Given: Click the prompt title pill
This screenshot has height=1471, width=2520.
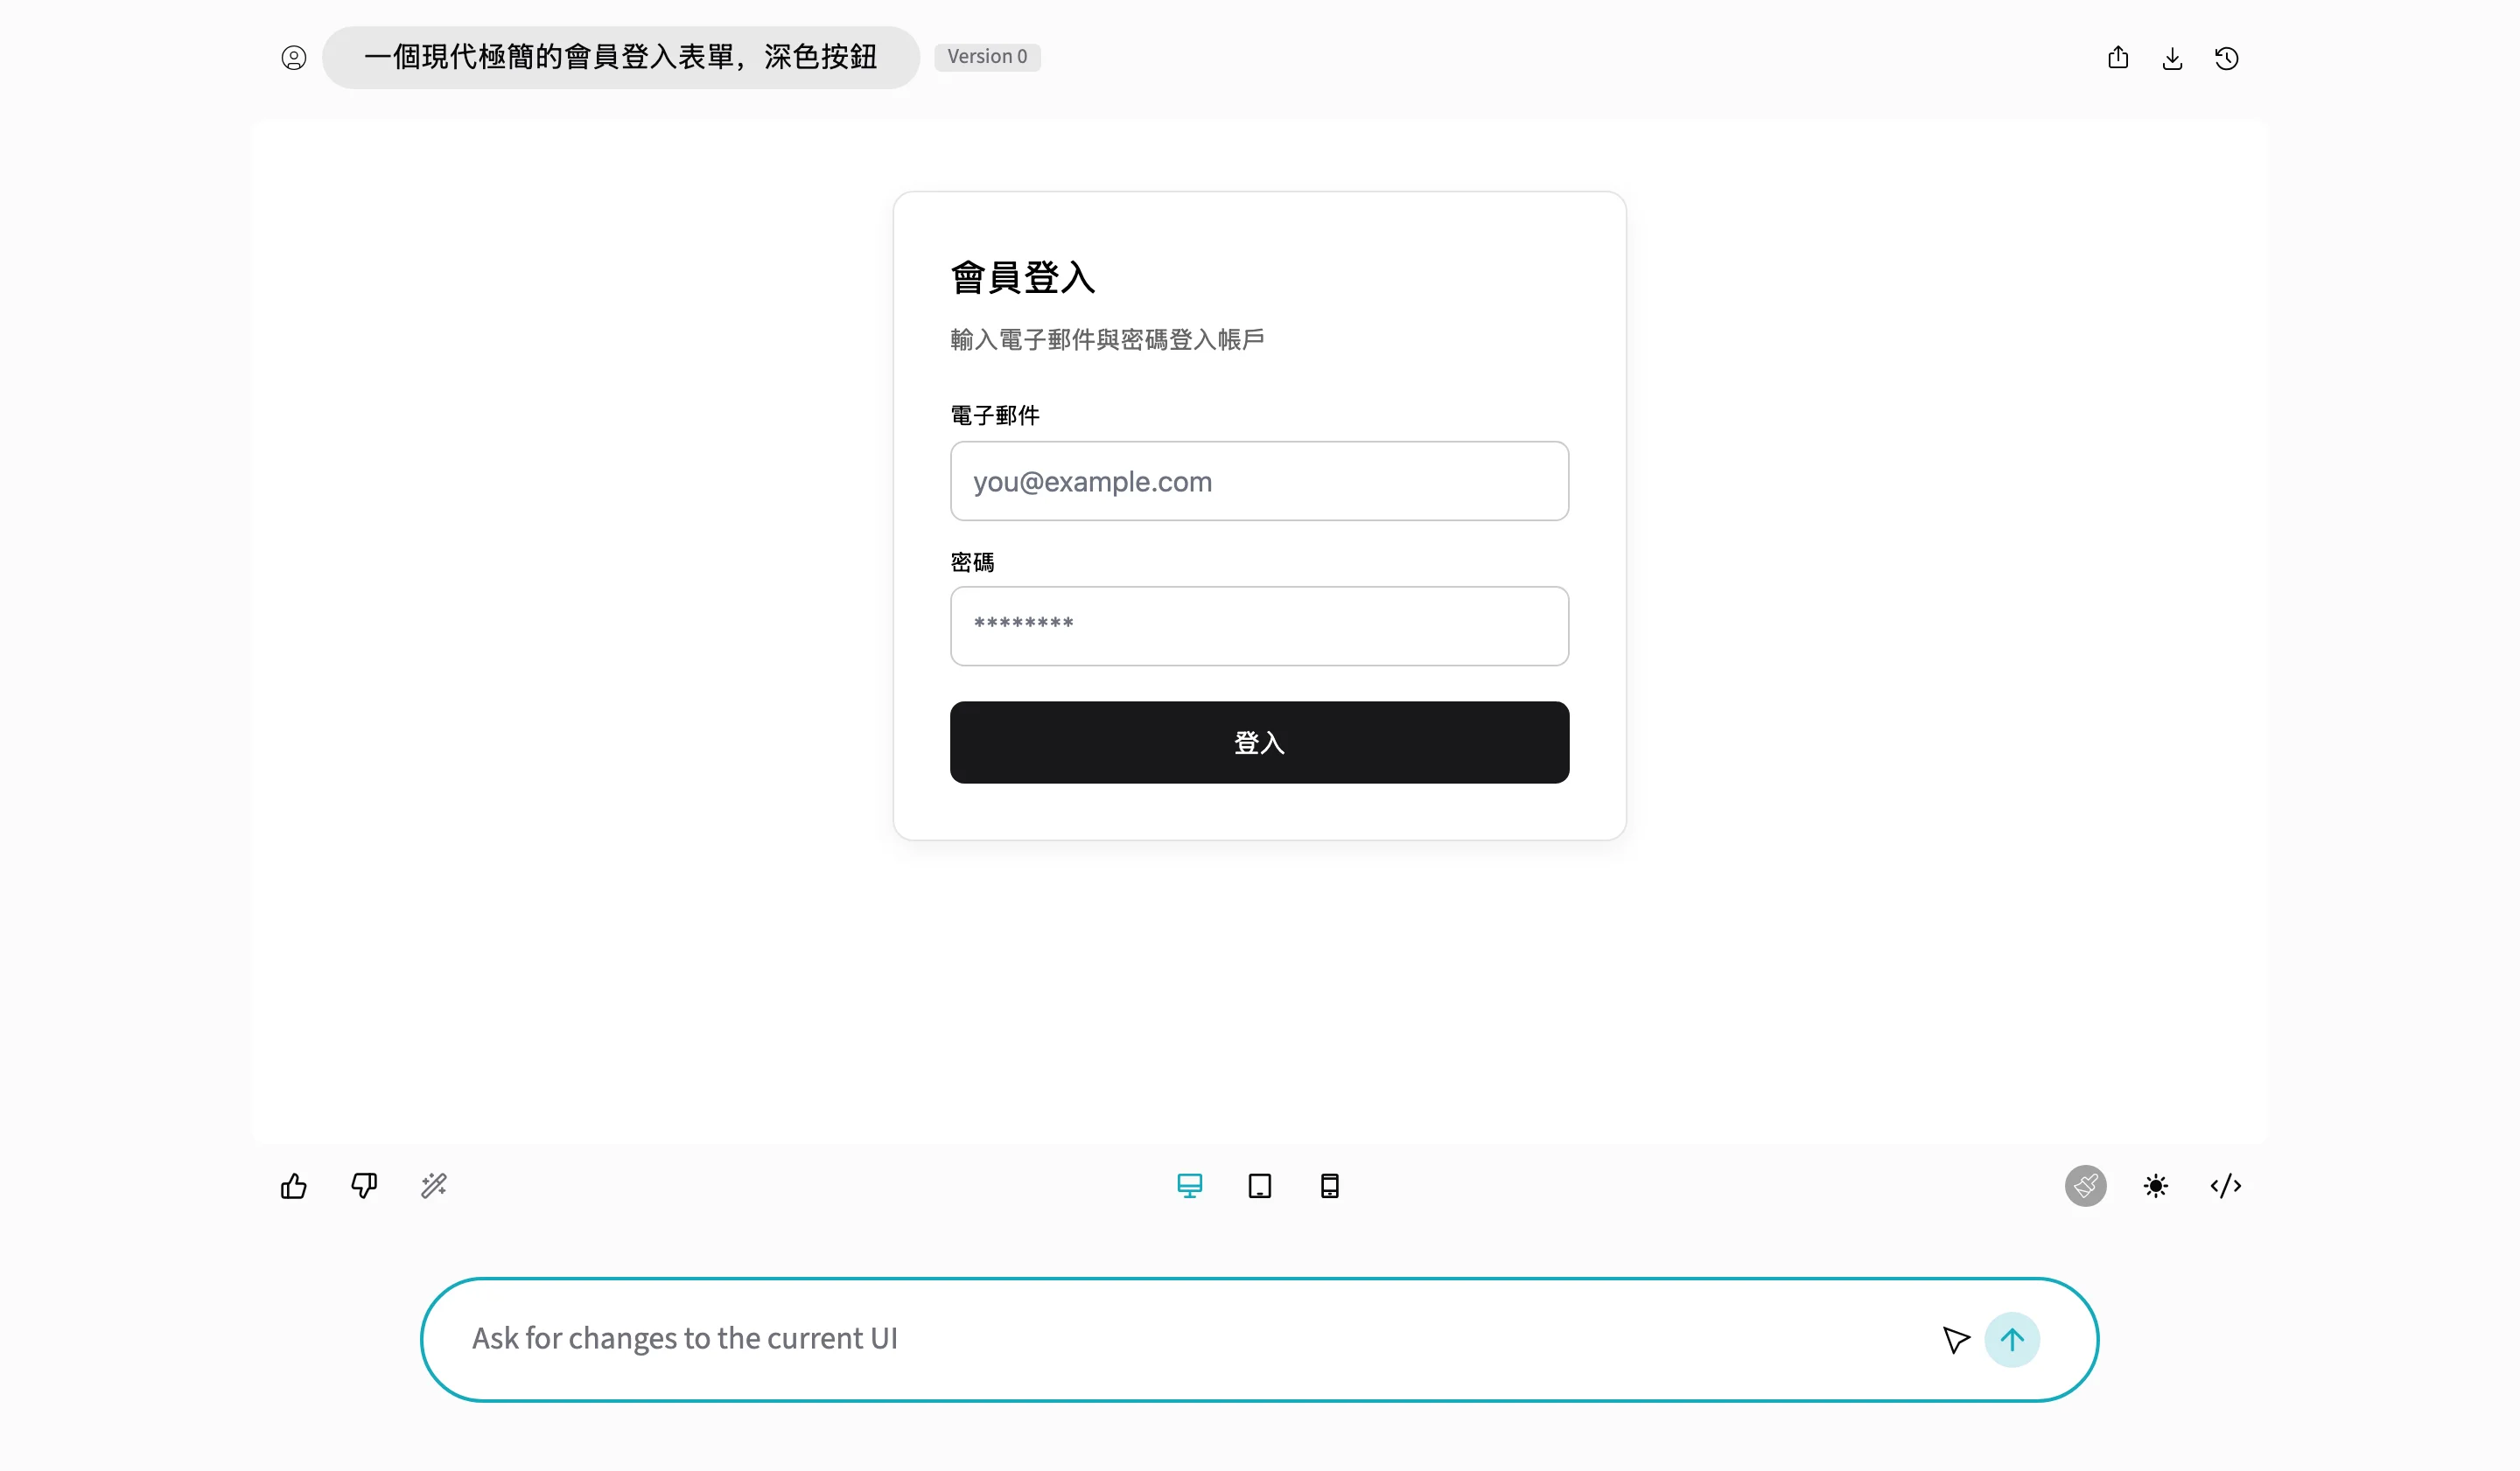Looking at the screenshot, I should tap(620, 57).
